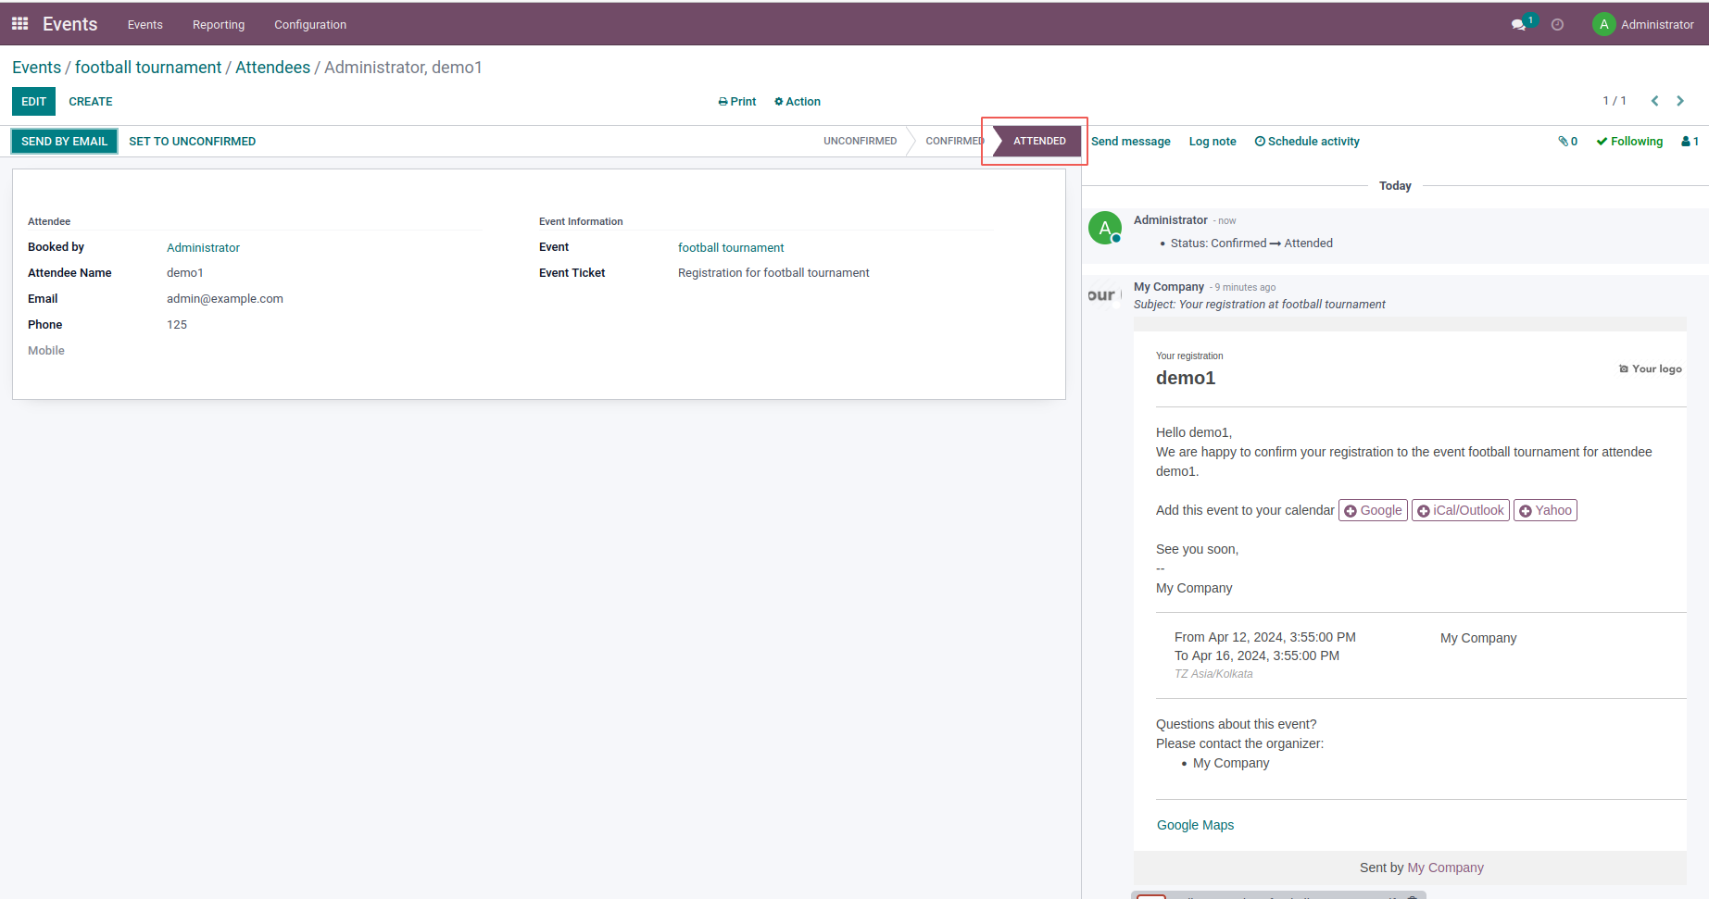Screen dimensions: 1709x899
Task: Open the apps grid menu icon
Action: (19, 24)
